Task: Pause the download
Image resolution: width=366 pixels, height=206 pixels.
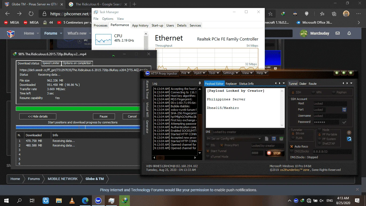Action: pos(104,116)
